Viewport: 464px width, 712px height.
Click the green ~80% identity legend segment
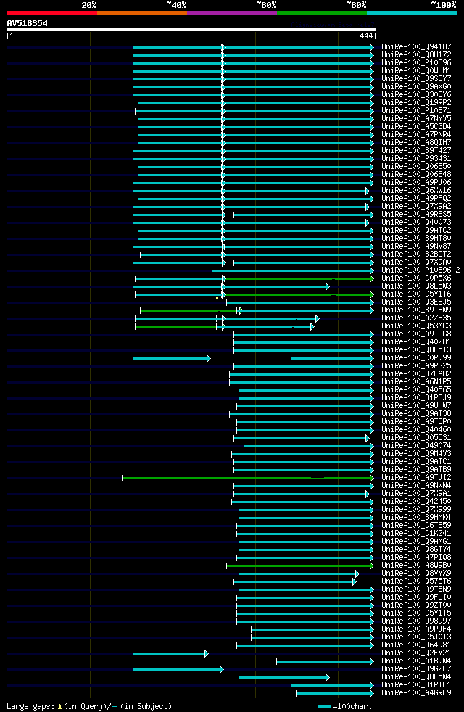click(x=322, y=13)
